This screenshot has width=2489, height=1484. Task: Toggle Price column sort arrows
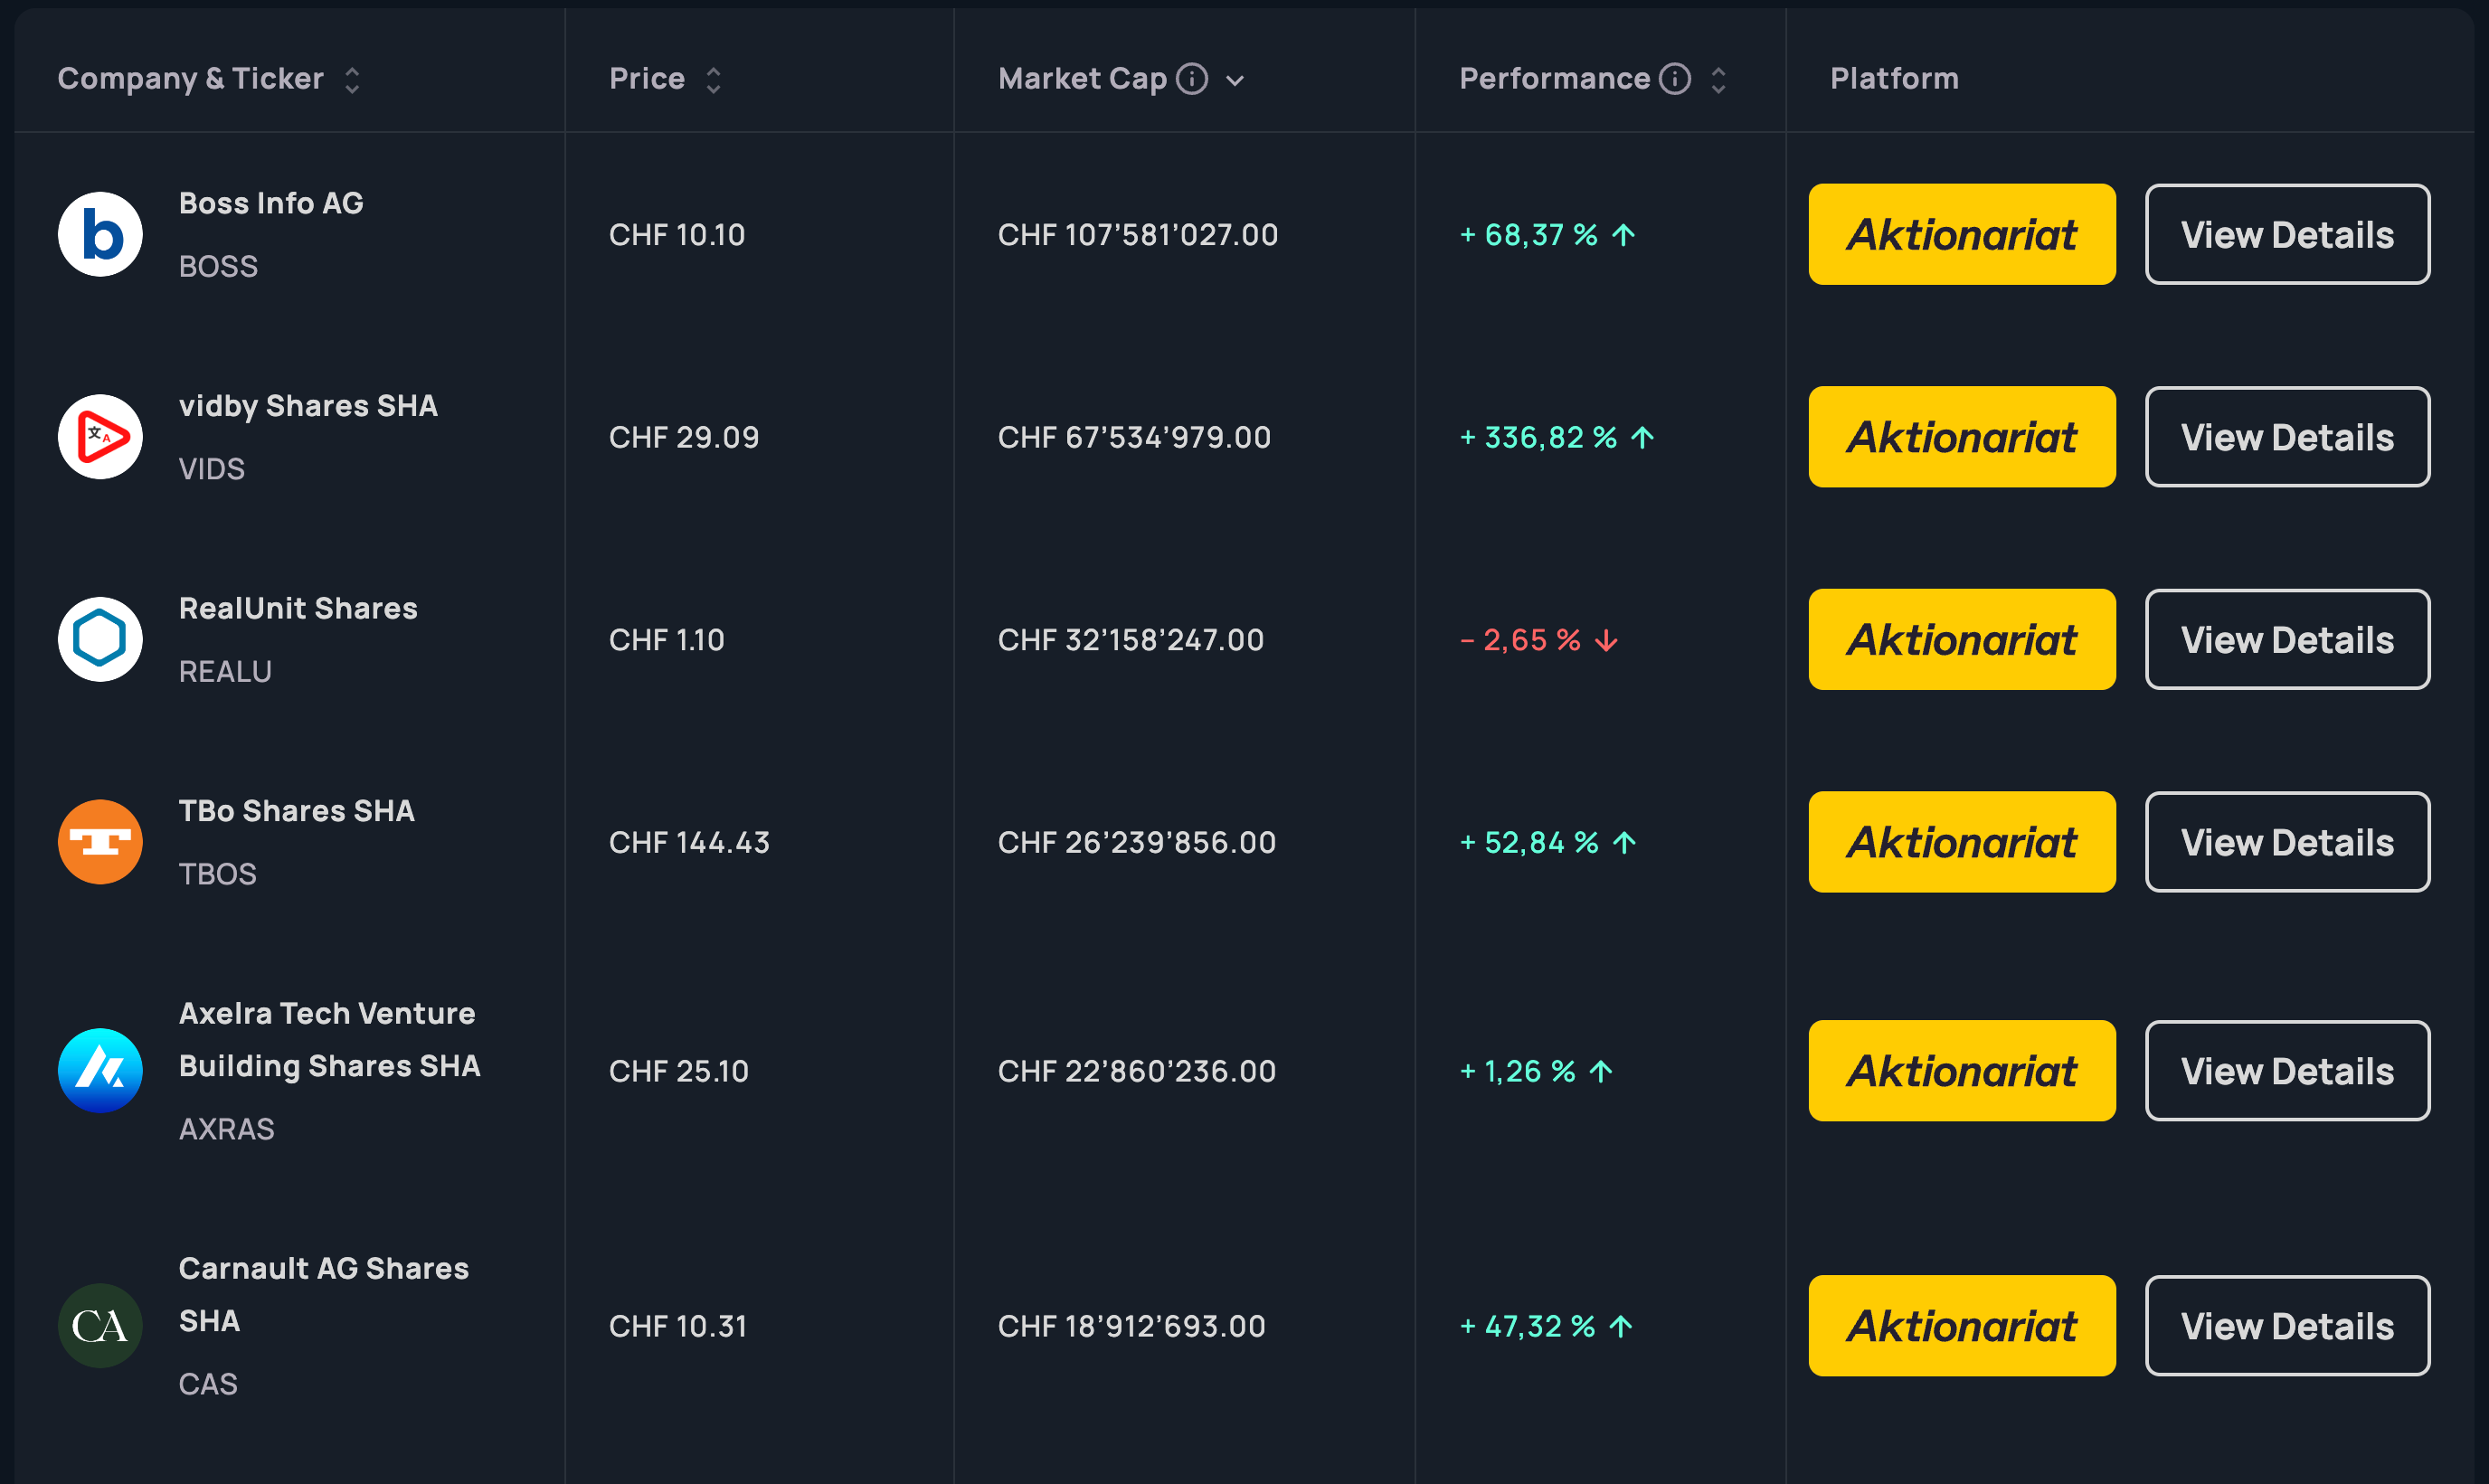click(713, 80)
